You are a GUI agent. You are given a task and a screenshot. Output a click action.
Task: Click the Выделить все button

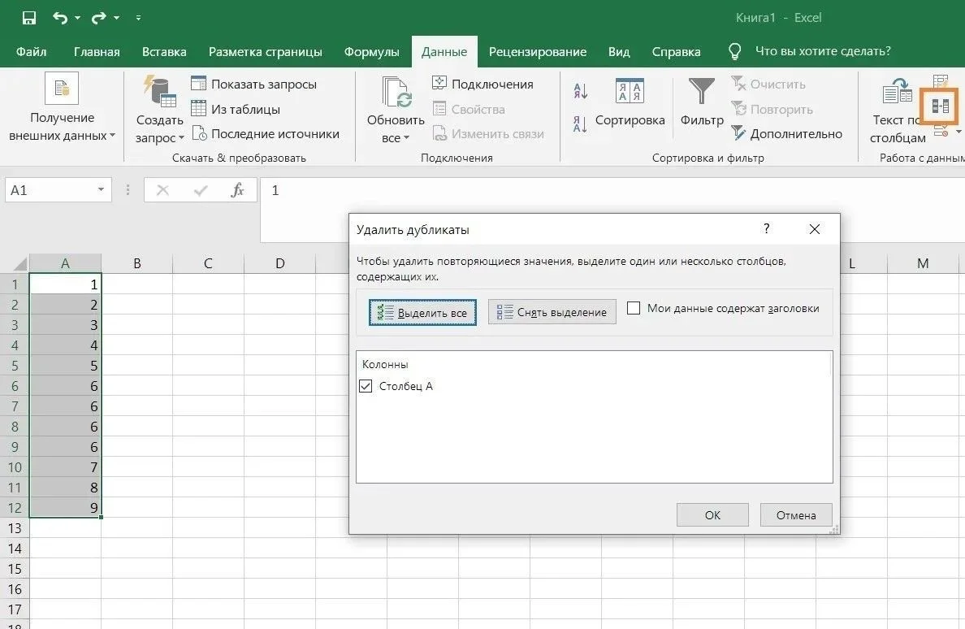[x=422, y=313]
